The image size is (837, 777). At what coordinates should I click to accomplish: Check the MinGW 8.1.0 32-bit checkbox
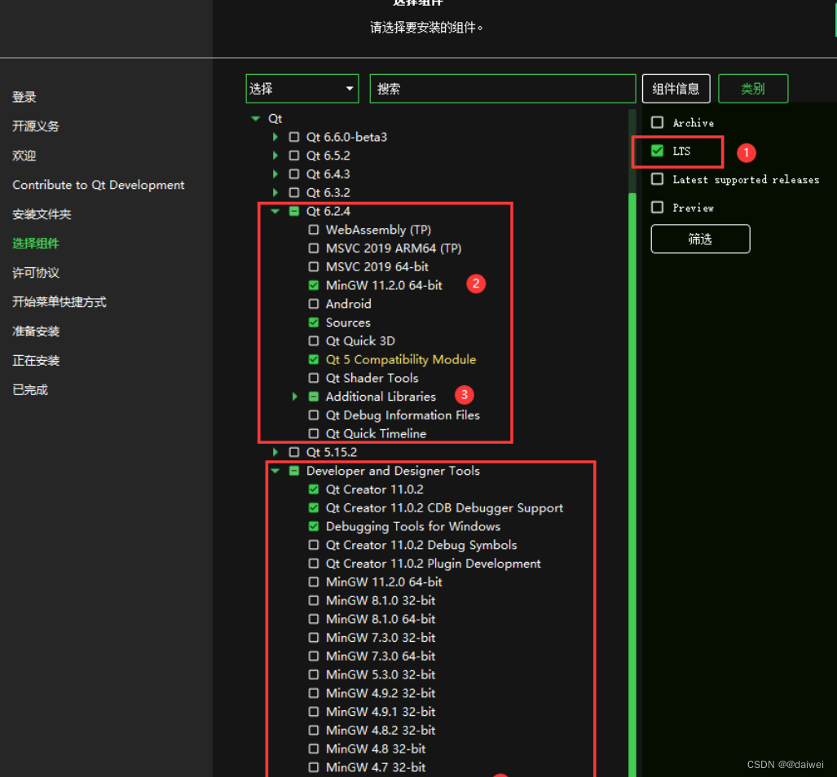[314, 600]
